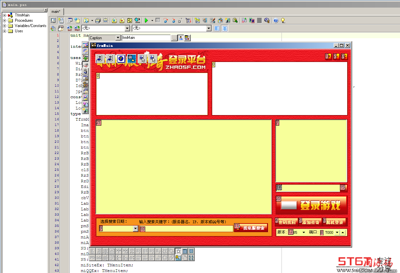
Task: Click the Align Left Edges palette icon
Action: pos(93,251)
